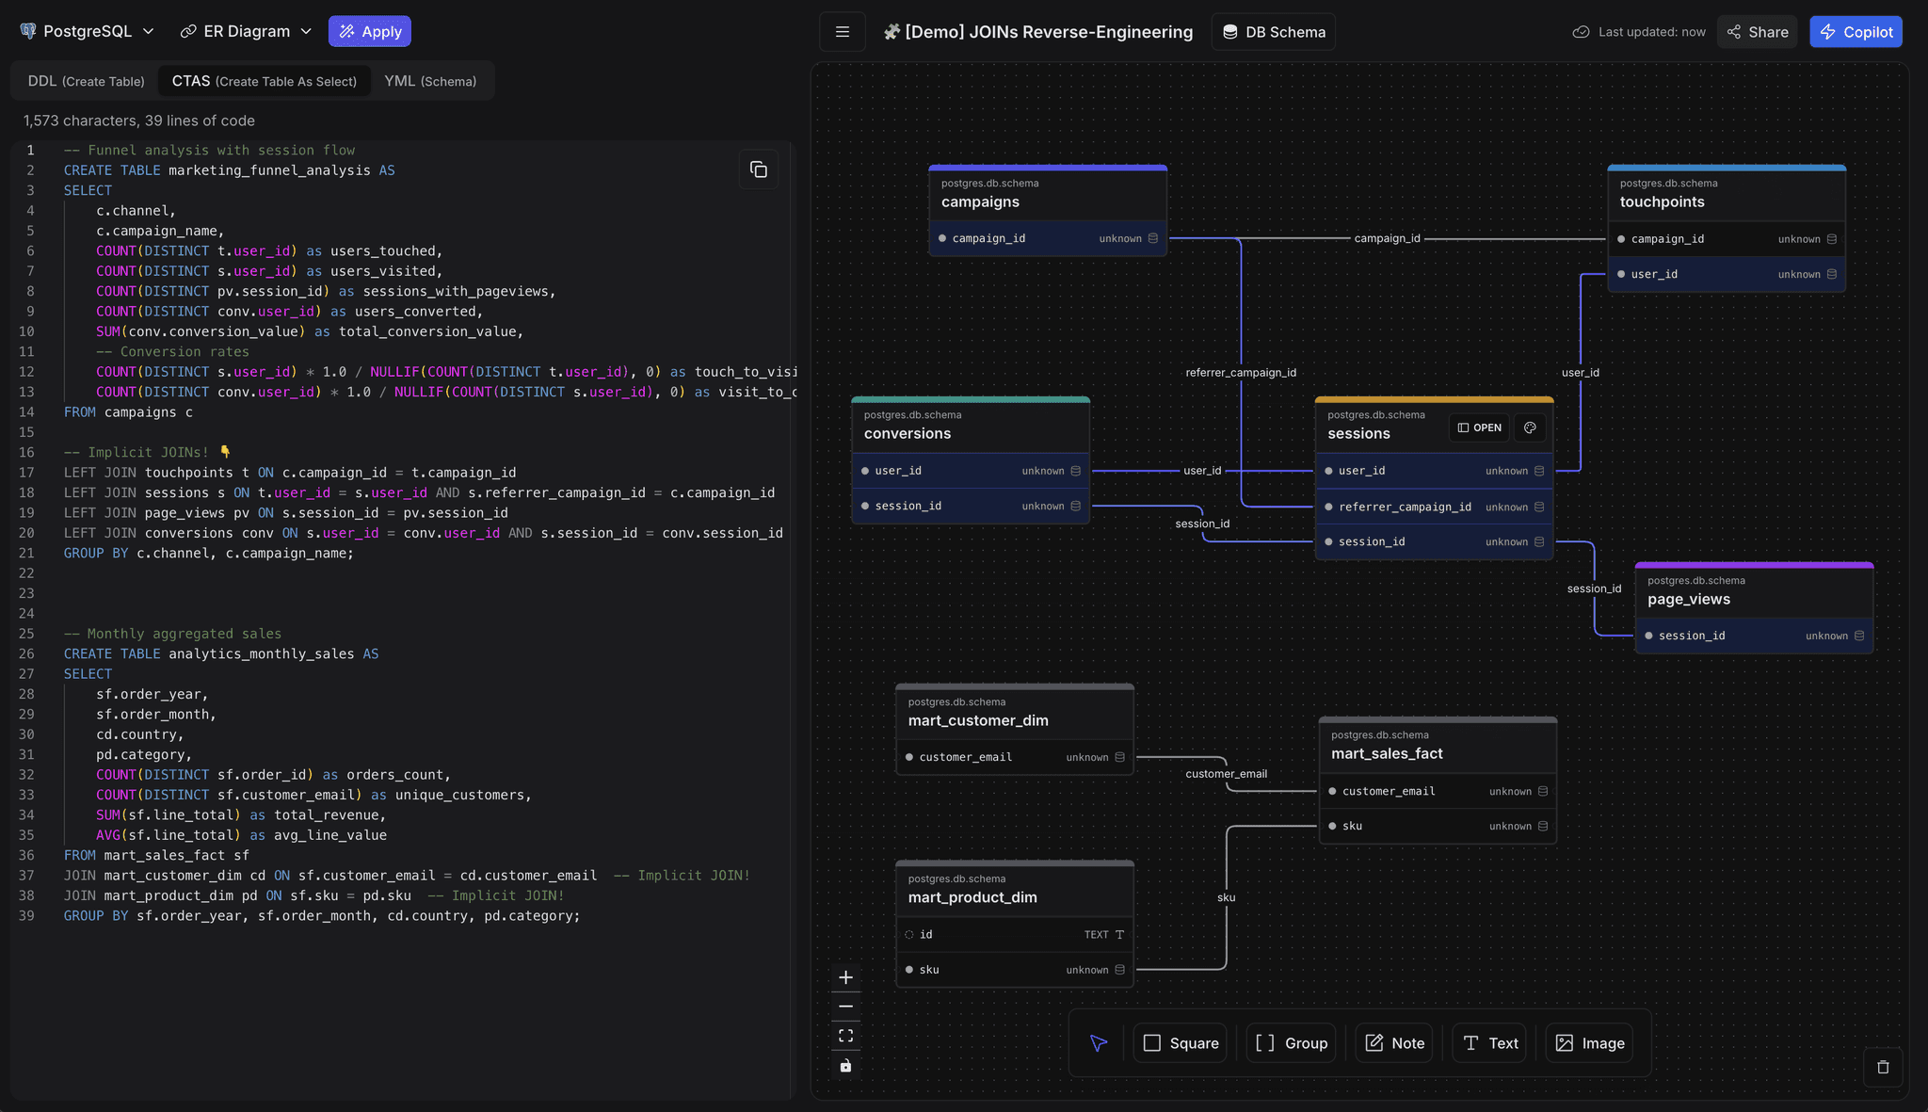Zoom out using the minus icon
The image size is (1928, 1112).
pyautogui.click(x=844, y=1007)
